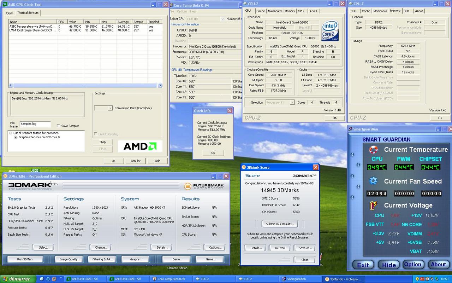Click the Futuremark Corporation logo in 3DMark06
The height and width of the screenshot is (283, 452).
204,186
